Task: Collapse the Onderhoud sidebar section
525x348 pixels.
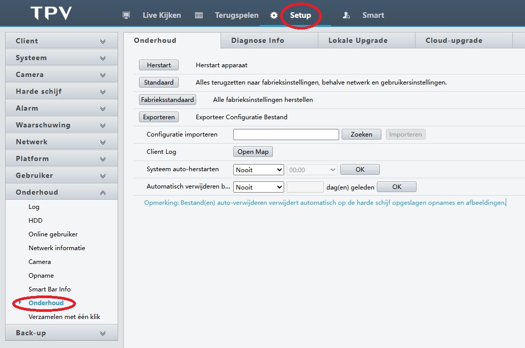Action: tap(61, 192)
